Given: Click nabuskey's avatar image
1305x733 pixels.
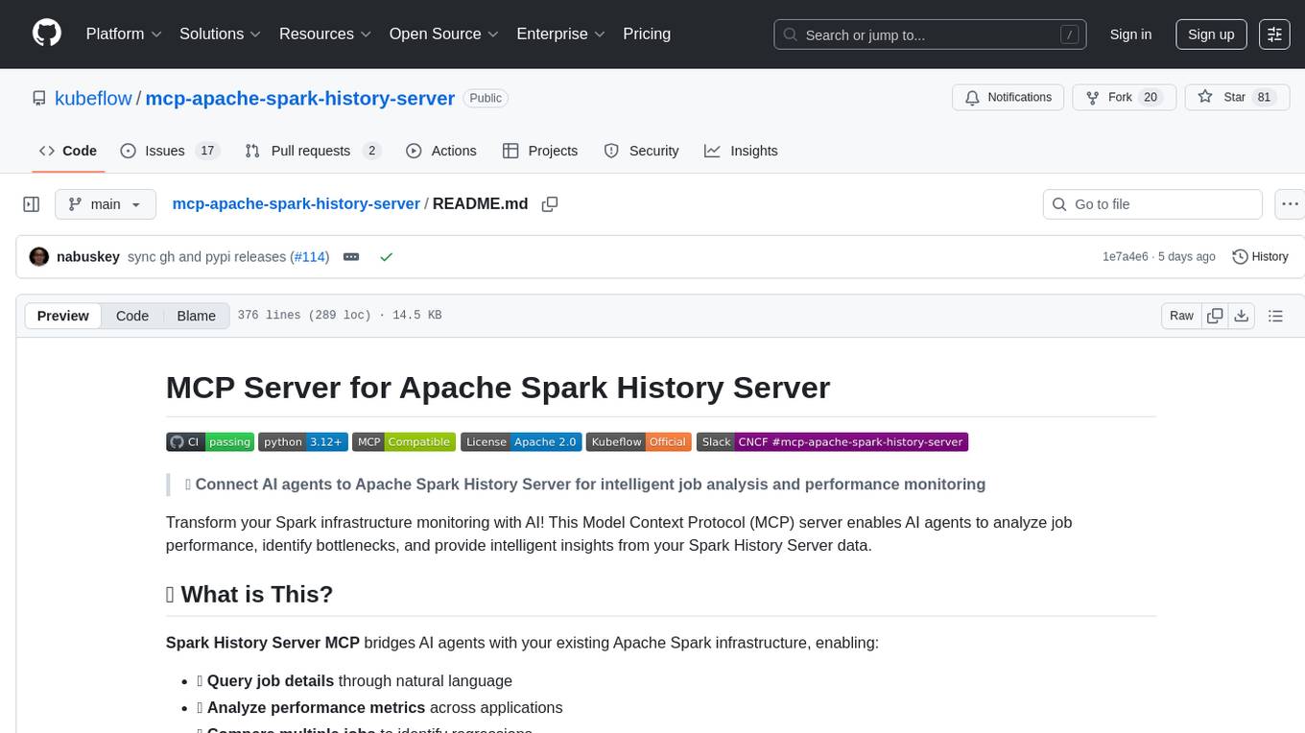Looking at the screenshot, I should [x=39, y=257].
